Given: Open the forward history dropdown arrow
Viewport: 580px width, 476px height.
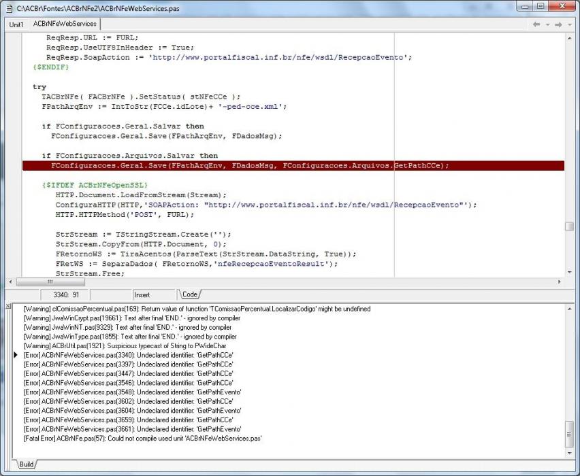Looking at the screenshot, I should (x=570, y=24).
